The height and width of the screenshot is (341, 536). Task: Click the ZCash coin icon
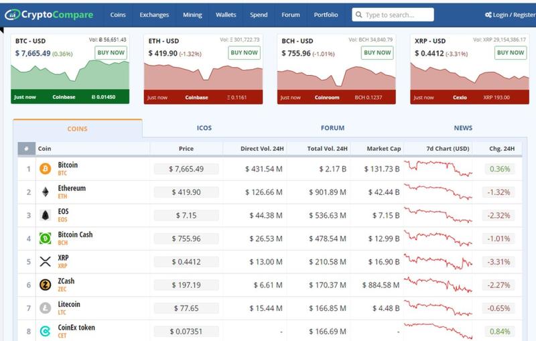point(45,285)
